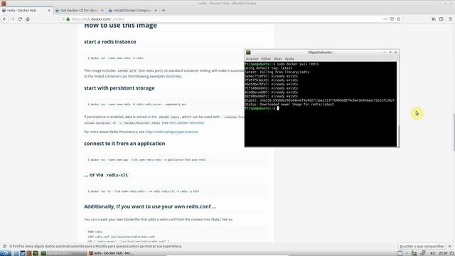
Task: Toggle Firefox sidebar icon
Action: 441,19
